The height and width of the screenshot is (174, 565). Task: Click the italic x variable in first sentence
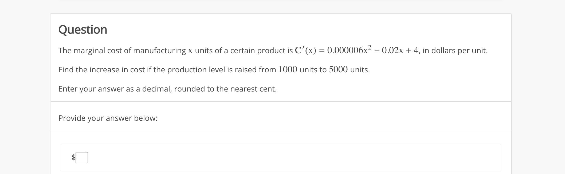click(190, 51)
